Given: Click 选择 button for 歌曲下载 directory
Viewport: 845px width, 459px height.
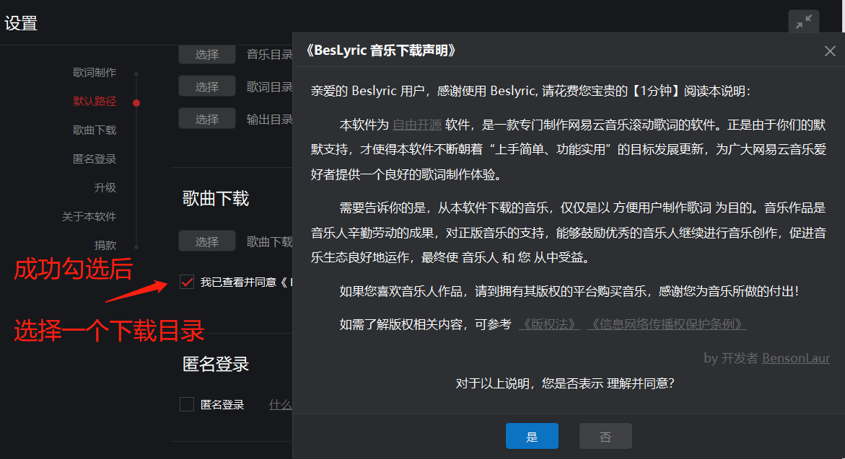Looking at the screenshot, I should pyautogui.click(x=207, y=241).
